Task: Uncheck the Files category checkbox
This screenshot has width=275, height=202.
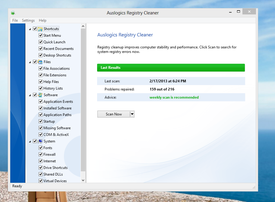Action: pos(35,62)
